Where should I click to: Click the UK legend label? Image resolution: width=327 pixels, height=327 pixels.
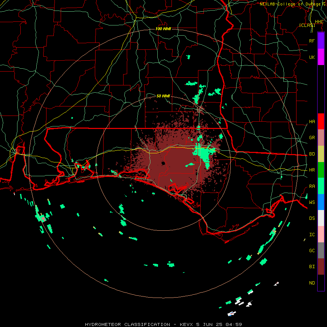(x=312, y=57)
